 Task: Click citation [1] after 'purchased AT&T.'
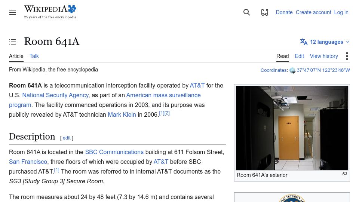(x=57, y=170)
